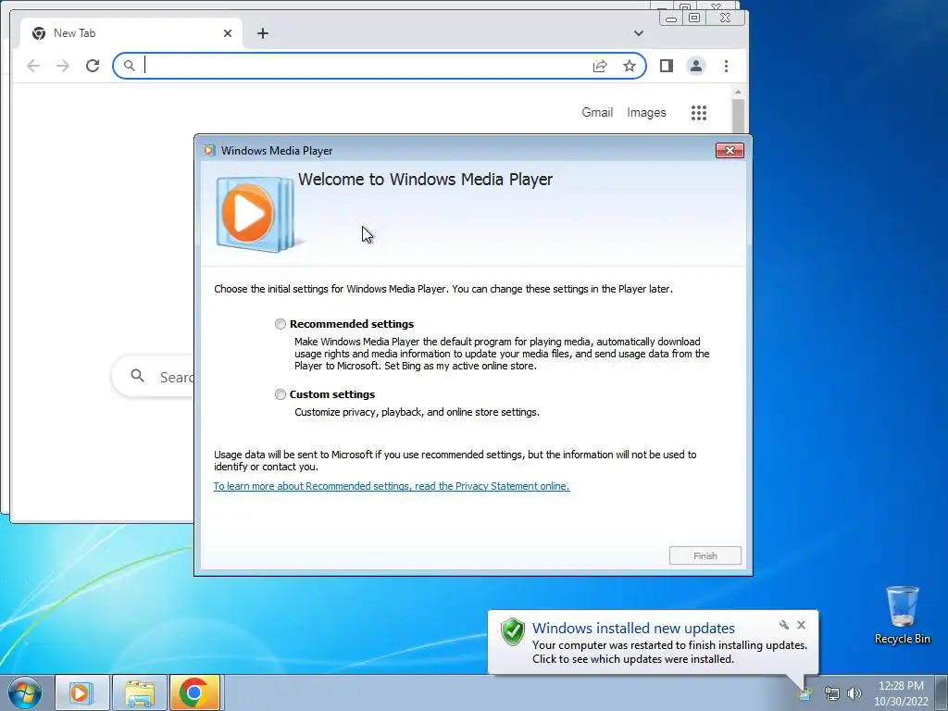Click the volume speaker tray icon
Viewport: 948px width, 711px height.
pyautogui.click(x=854, y=693)
